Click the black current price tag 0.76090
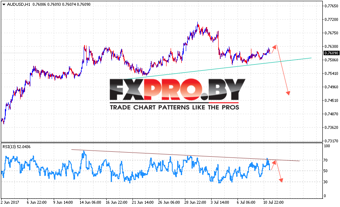 click(x=331, y=53)
